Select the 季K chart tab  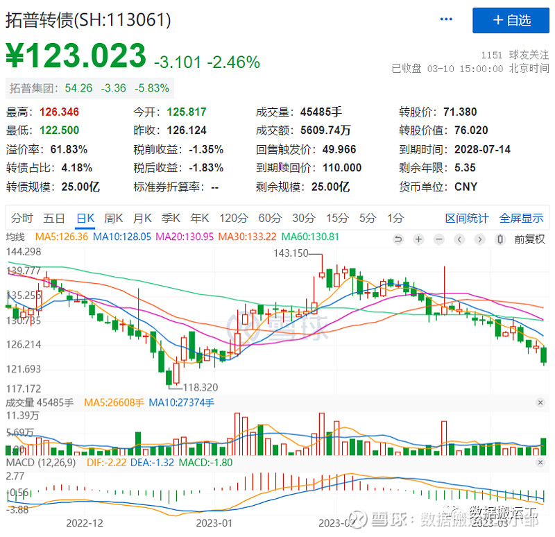coord(171,218)
